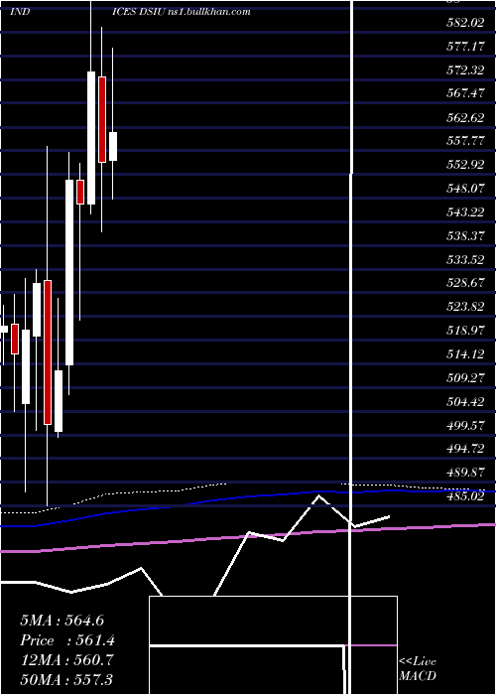Click the 523.82 price label
The image size is (496, 695).
pos(464,307)
